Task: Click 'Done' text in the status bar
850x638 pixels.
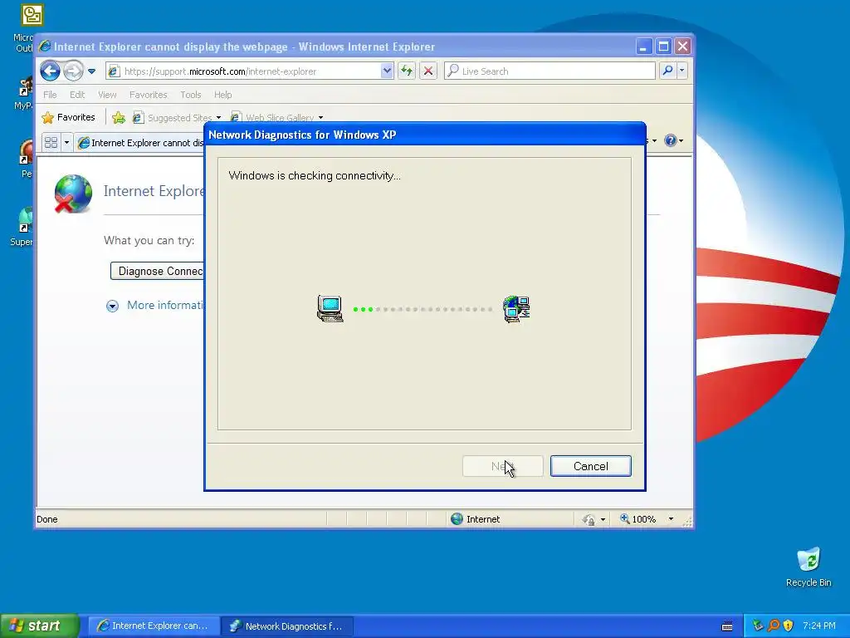Action: 47,519
